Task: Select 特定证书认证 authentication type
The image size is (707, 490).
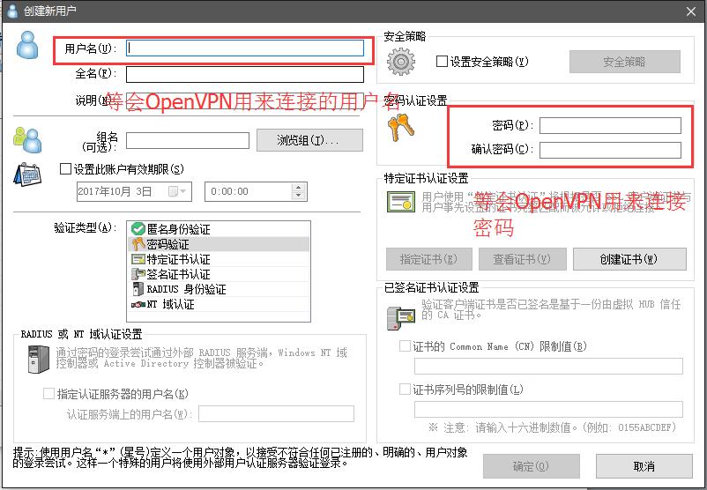Action: pos(220,259)
